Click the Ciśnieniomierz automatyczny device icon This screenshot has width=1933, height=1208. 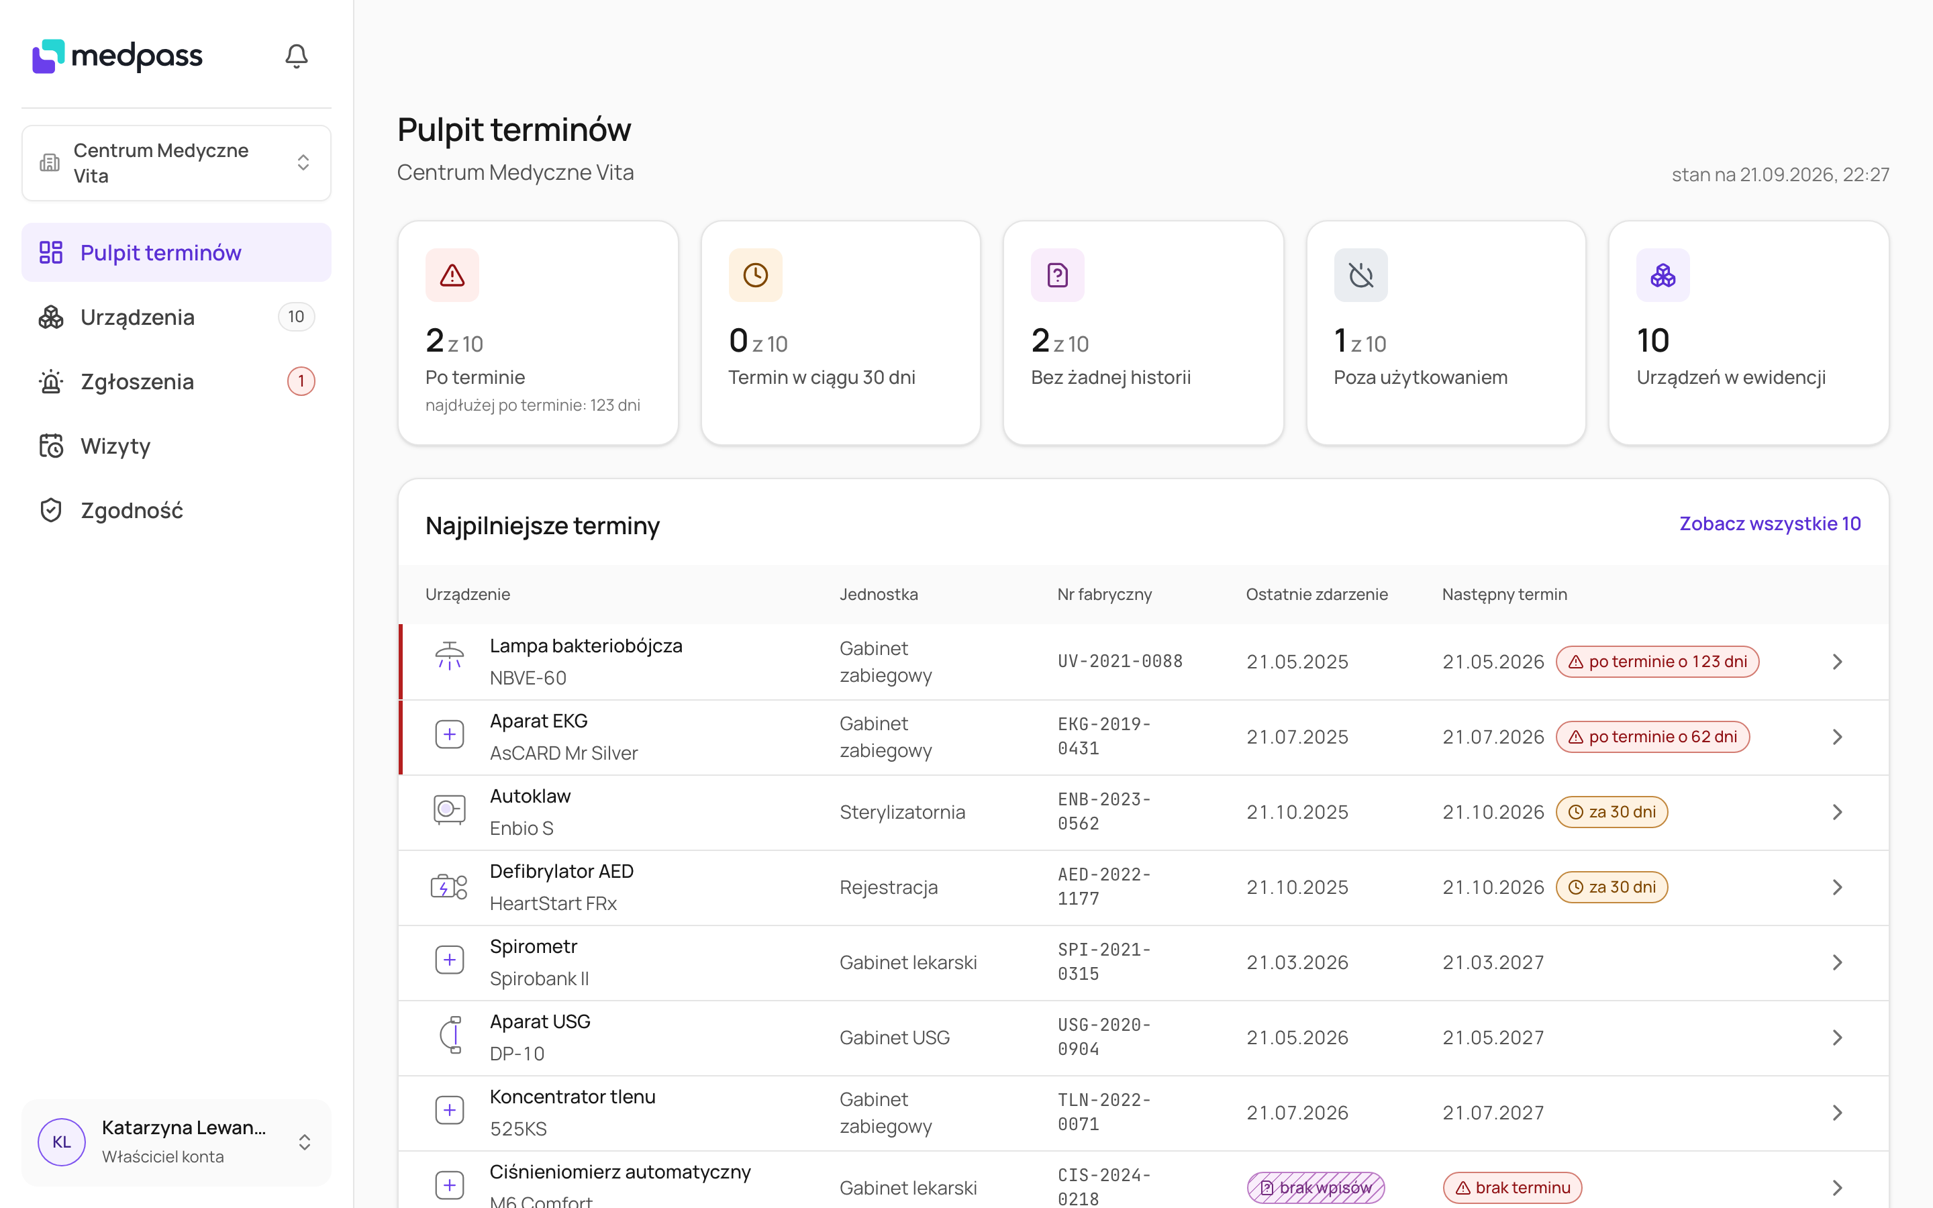[450, 1185]
